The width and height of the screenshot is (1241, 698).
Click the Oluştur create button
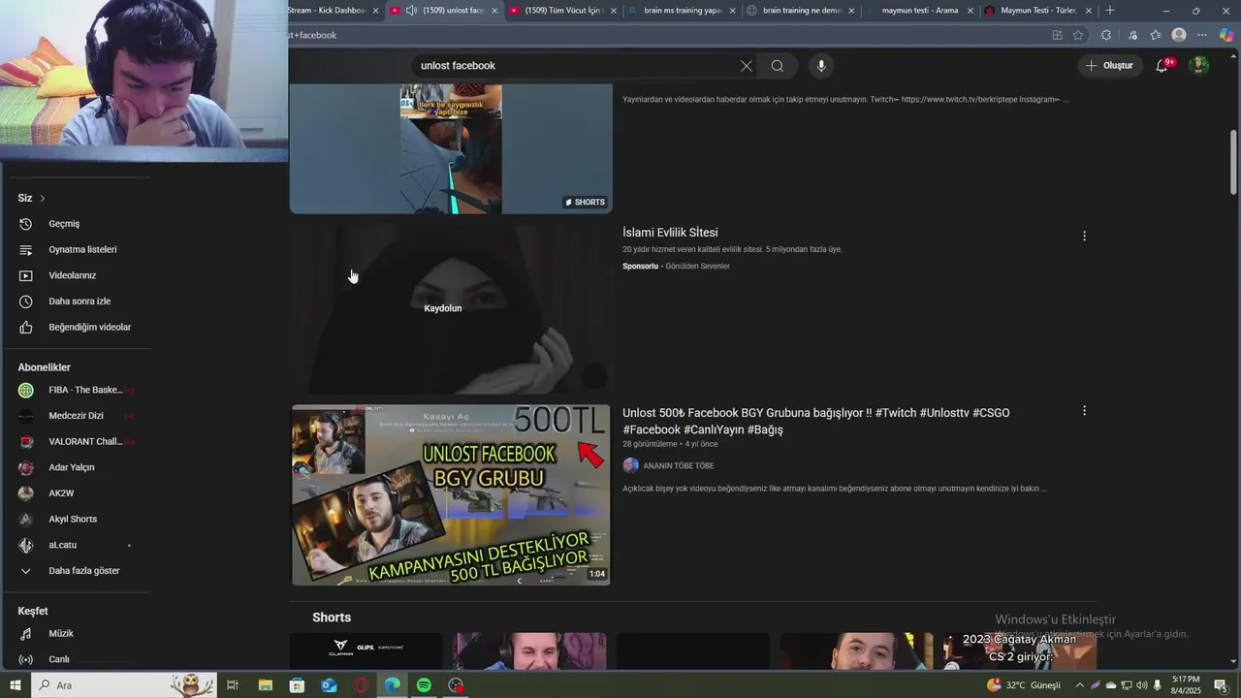click(1109, 66)
